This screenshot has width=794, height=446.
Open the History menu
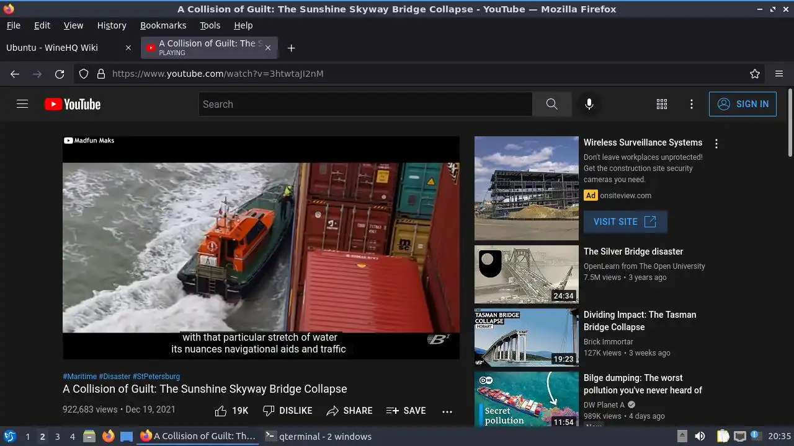pos(112,25)
